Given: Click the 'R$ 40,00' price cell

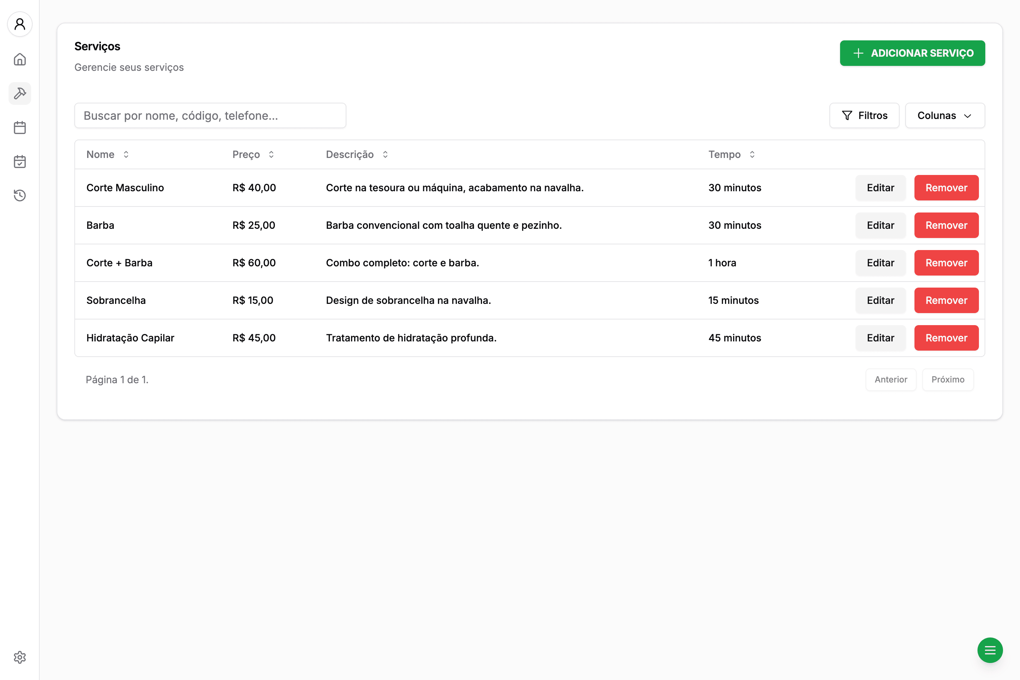Looking at the screenshot, I should pos(254,188).
